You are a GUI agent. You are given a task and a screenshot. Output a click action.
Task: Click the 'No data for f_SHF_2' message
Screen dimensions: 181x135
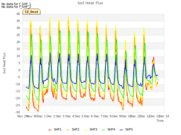pyautogui.click(x=16, y=7)
